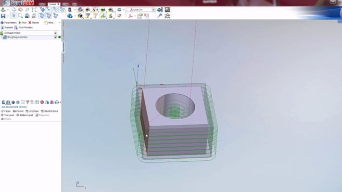
Task: Toggle visibility bulb on Roughing waterline operation
Action: click(55, 37)
